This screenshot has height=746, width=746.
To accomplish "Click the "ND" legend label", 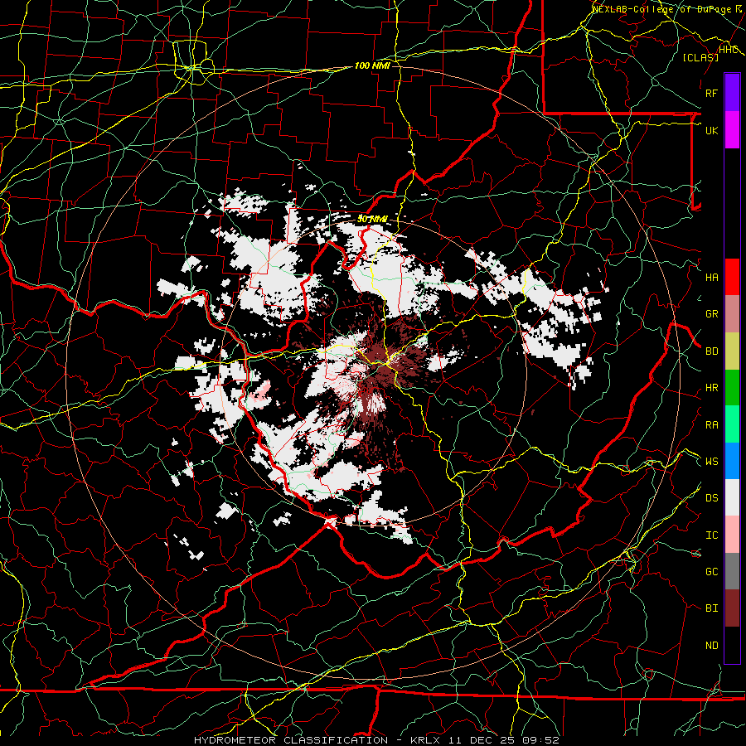I will [x=712, y=645].
